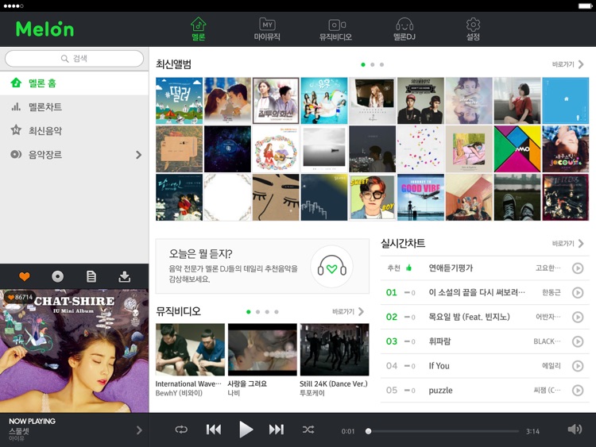The height and width of the screenshot is (447, 596).
Task: Select first 뮤직비디오 page dot
Action: click(249, 312)
